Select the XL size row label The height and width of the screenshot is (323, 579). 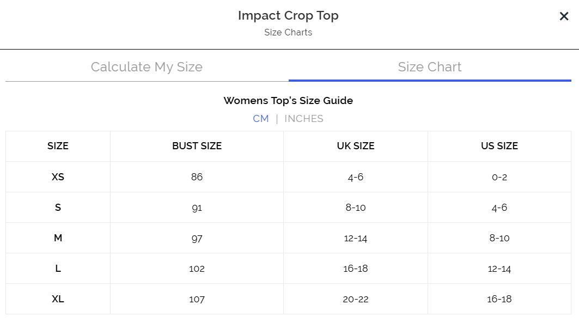pyautogui.click(x=58, y=299)
